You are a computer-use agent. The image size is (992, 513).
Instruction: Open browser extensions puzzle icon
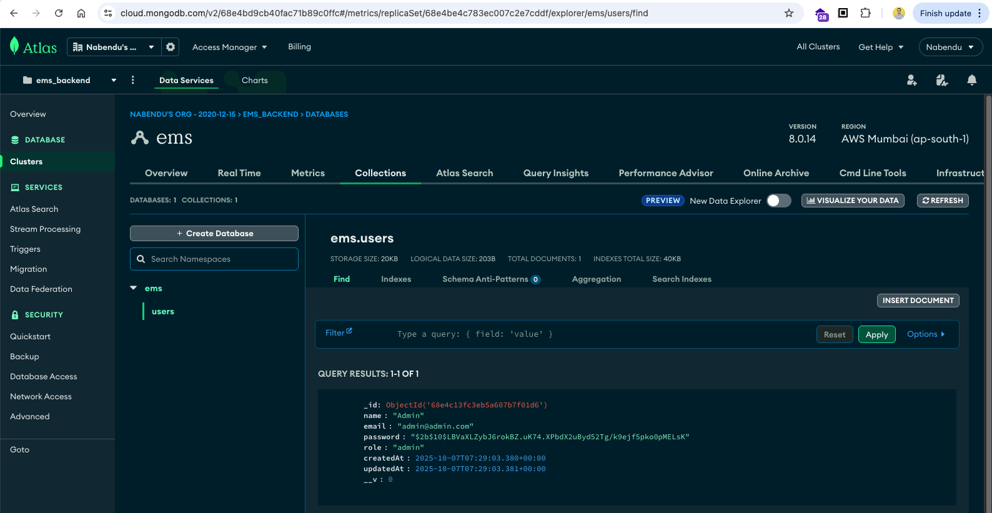(x=865, y=13)
